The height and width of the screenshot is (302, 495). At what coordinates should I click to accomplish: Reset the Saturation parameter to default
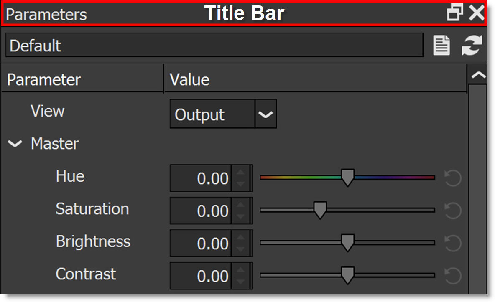(453, 211)
